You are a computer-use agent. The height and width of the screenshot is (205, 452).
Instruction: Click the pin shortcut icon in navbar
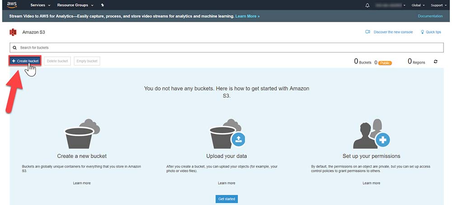click(103, 5)
